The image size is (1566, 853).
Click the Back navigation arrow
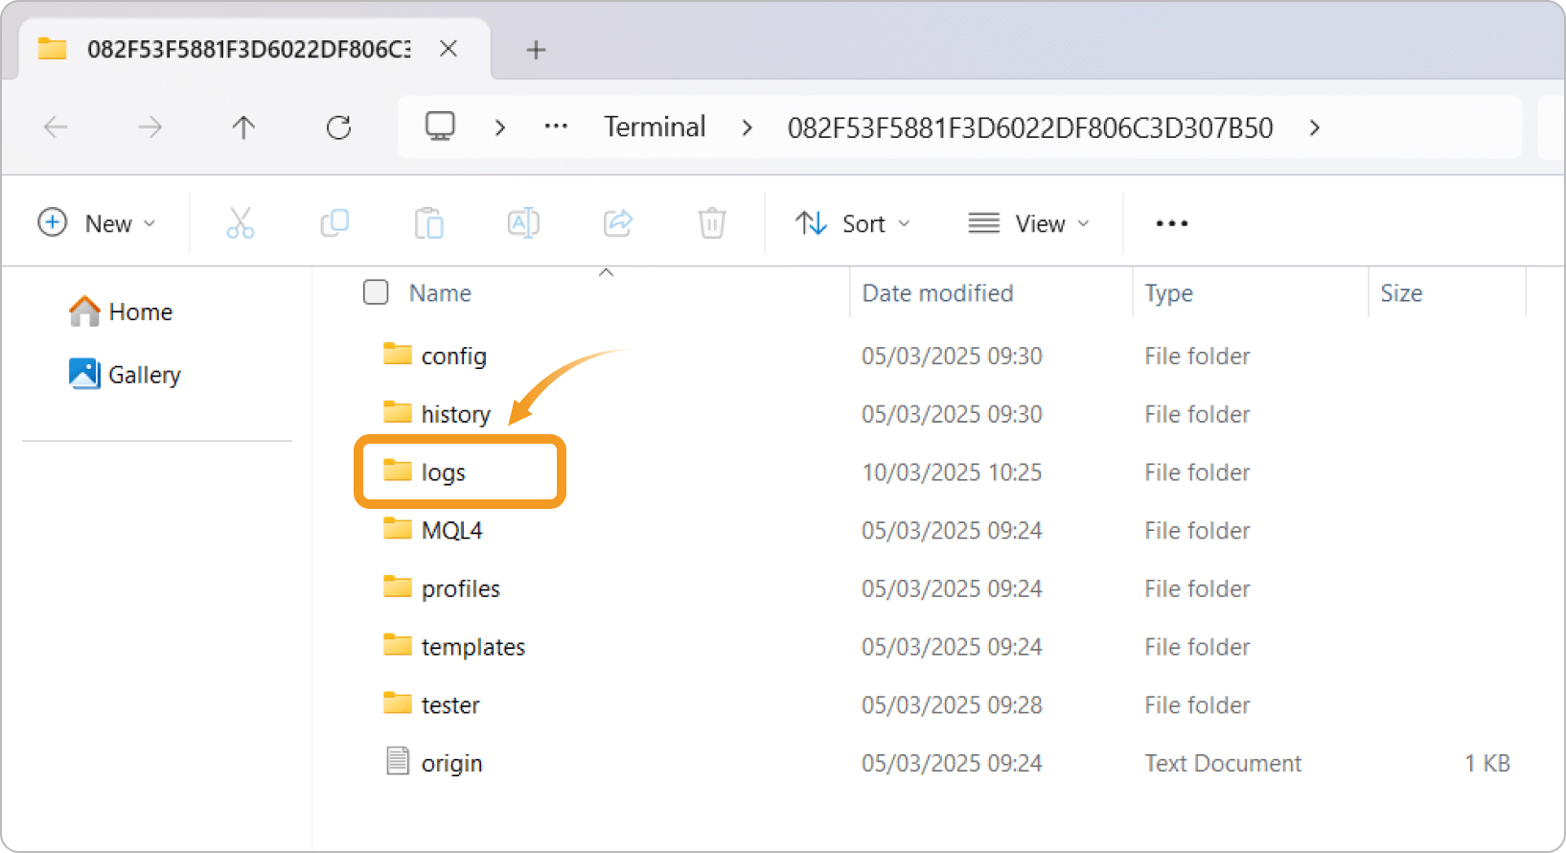[57, 127]
